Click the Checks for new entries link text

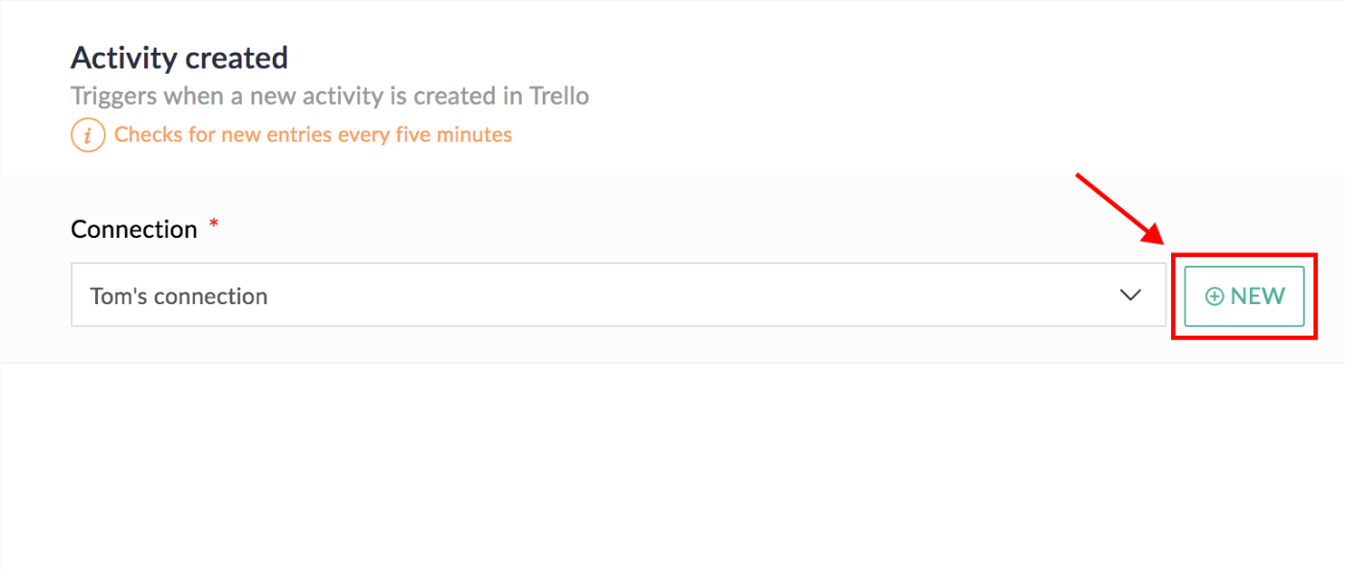click(313, 134)
